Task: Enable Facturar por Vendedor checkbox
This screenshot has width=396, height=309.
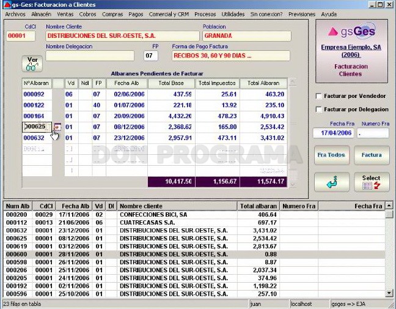Action: click(319, 96)
